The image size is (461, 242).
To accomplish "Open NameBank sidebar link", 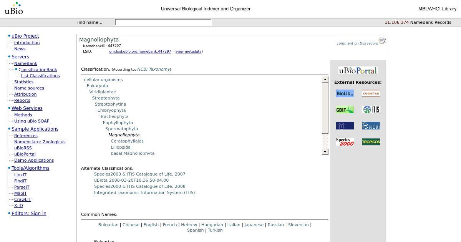I will (x=26, y=63).
